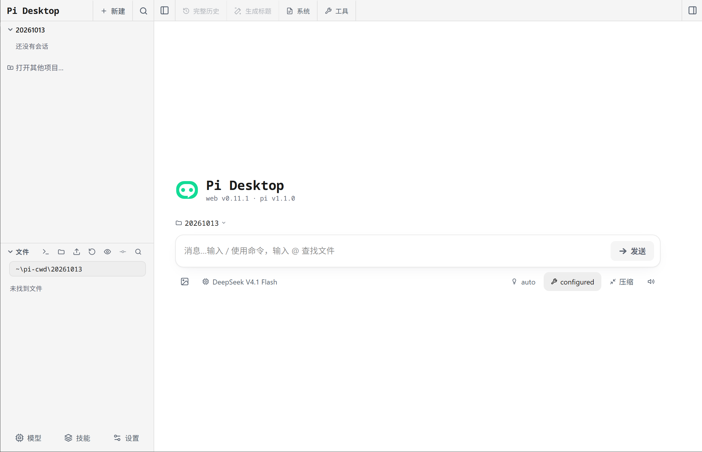Click the configured tools button
Screen dimensions: 702x452
[572, 282]
